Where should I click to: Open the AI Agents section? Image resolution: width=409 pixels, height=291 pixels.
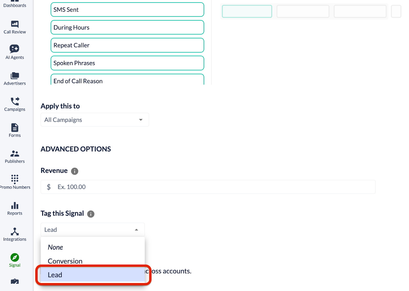click(x=15, y=52)
